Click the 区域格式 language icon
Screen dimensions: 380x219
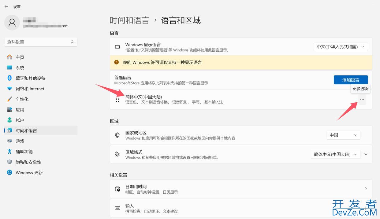(x=117, y=154)
